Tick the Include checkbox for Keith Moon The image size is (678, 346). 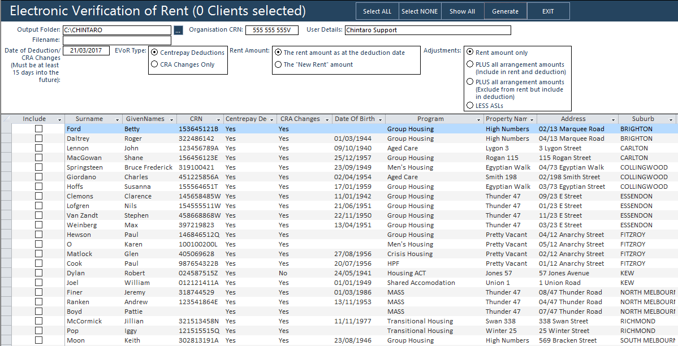tap(38, 340)
